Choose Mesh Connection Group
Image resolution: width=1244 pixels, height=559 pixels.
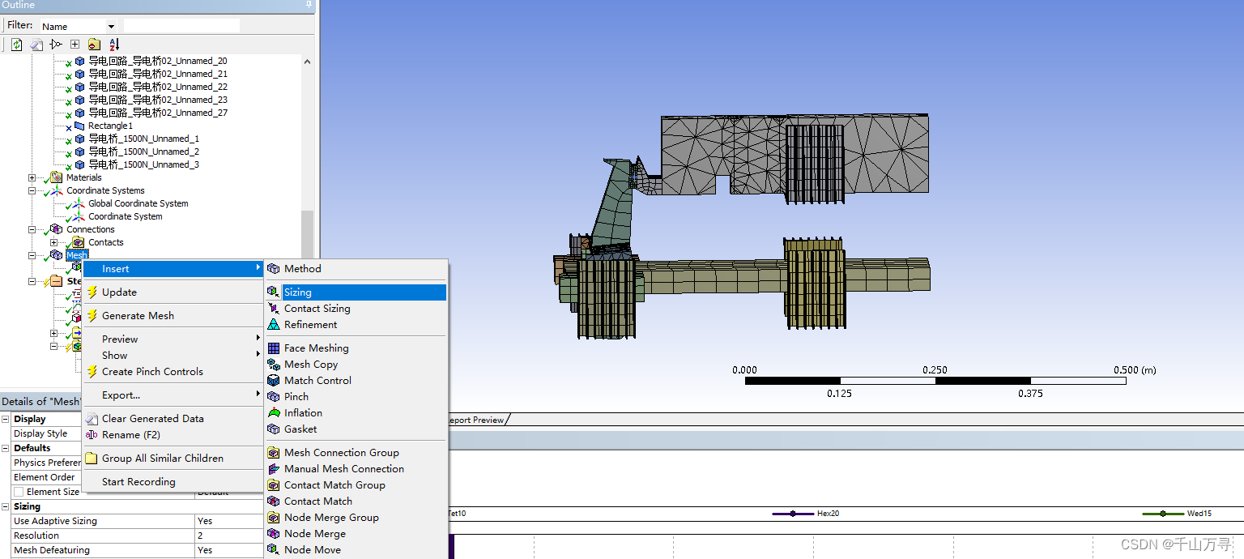pyautogui.click(x=356, y=453)
